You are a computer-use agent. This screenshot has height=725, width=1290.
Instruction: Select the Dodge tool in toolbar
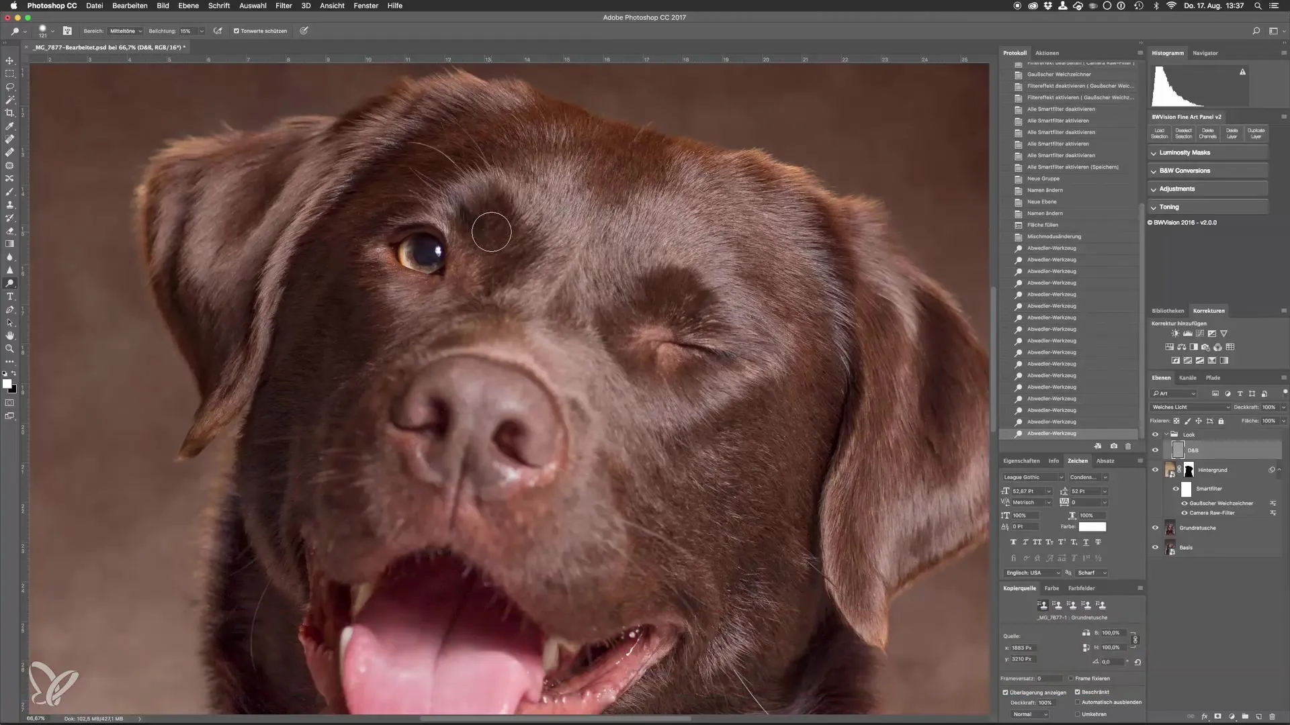click(x=9, y=283)
